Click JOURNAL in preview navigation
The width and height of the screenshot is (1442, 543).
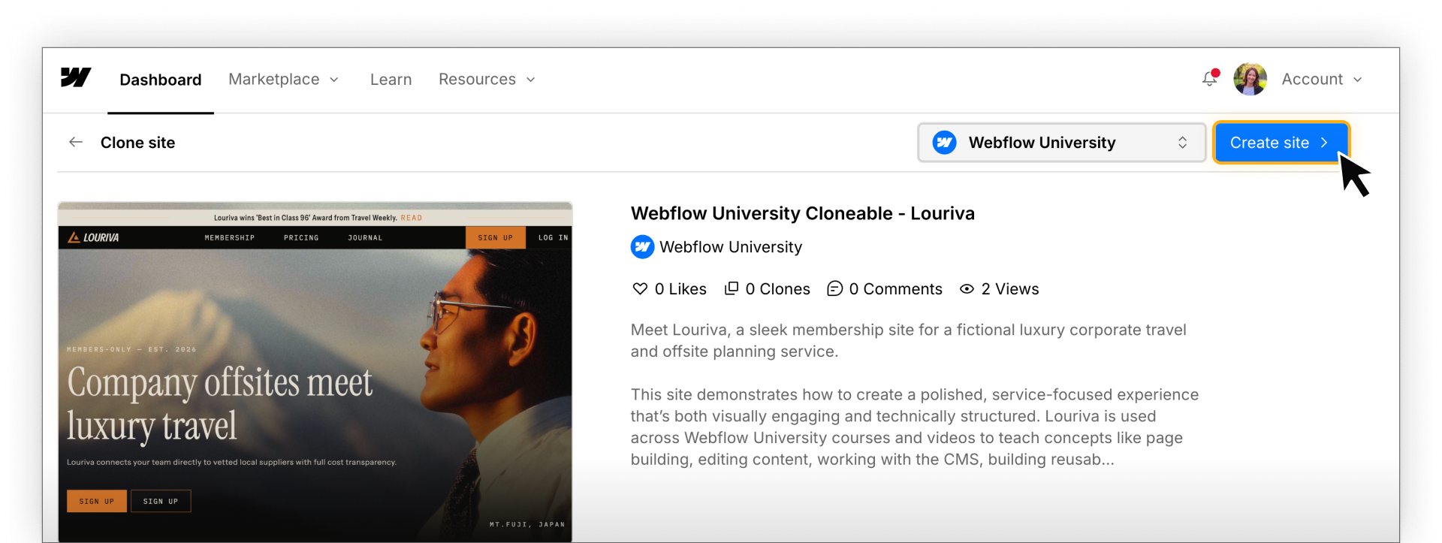365,237
